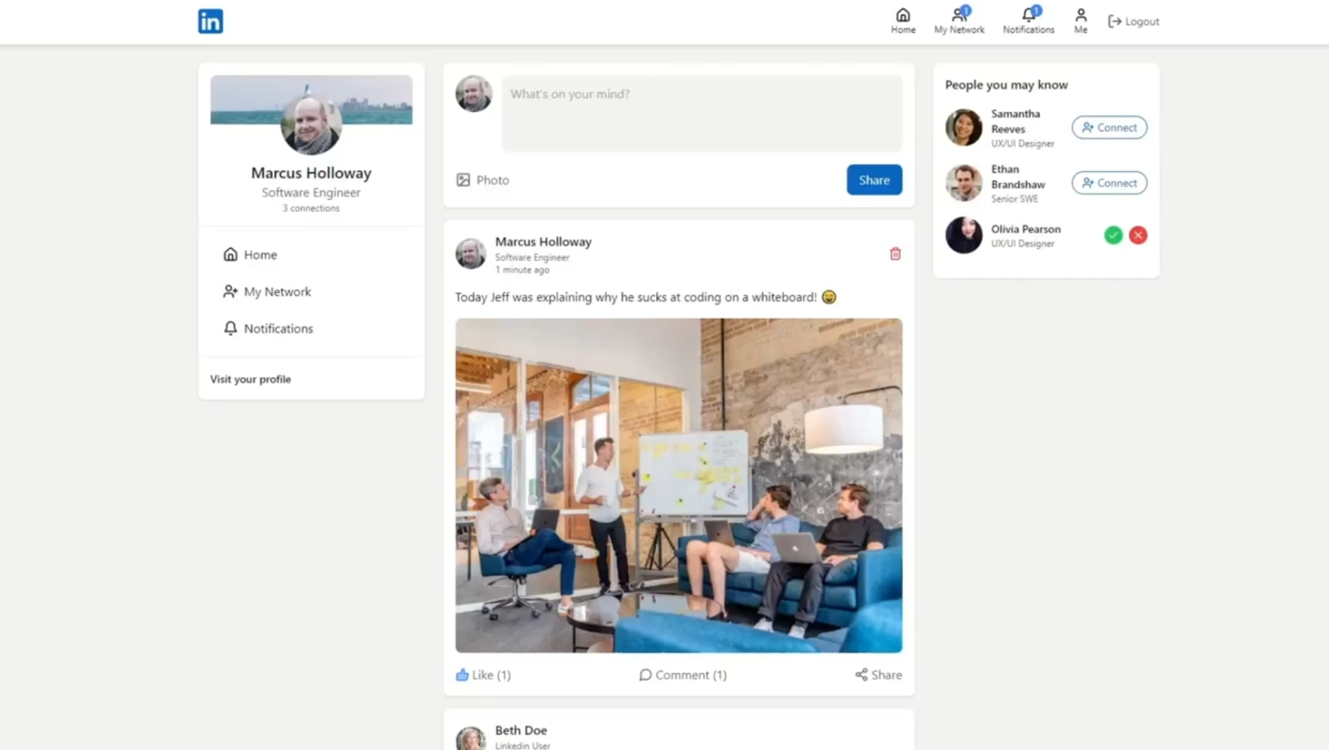Share the whiteboard post via the share icon

878,674
